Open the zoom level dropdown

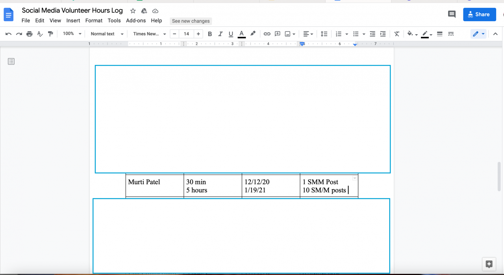(x=72, y=34)
